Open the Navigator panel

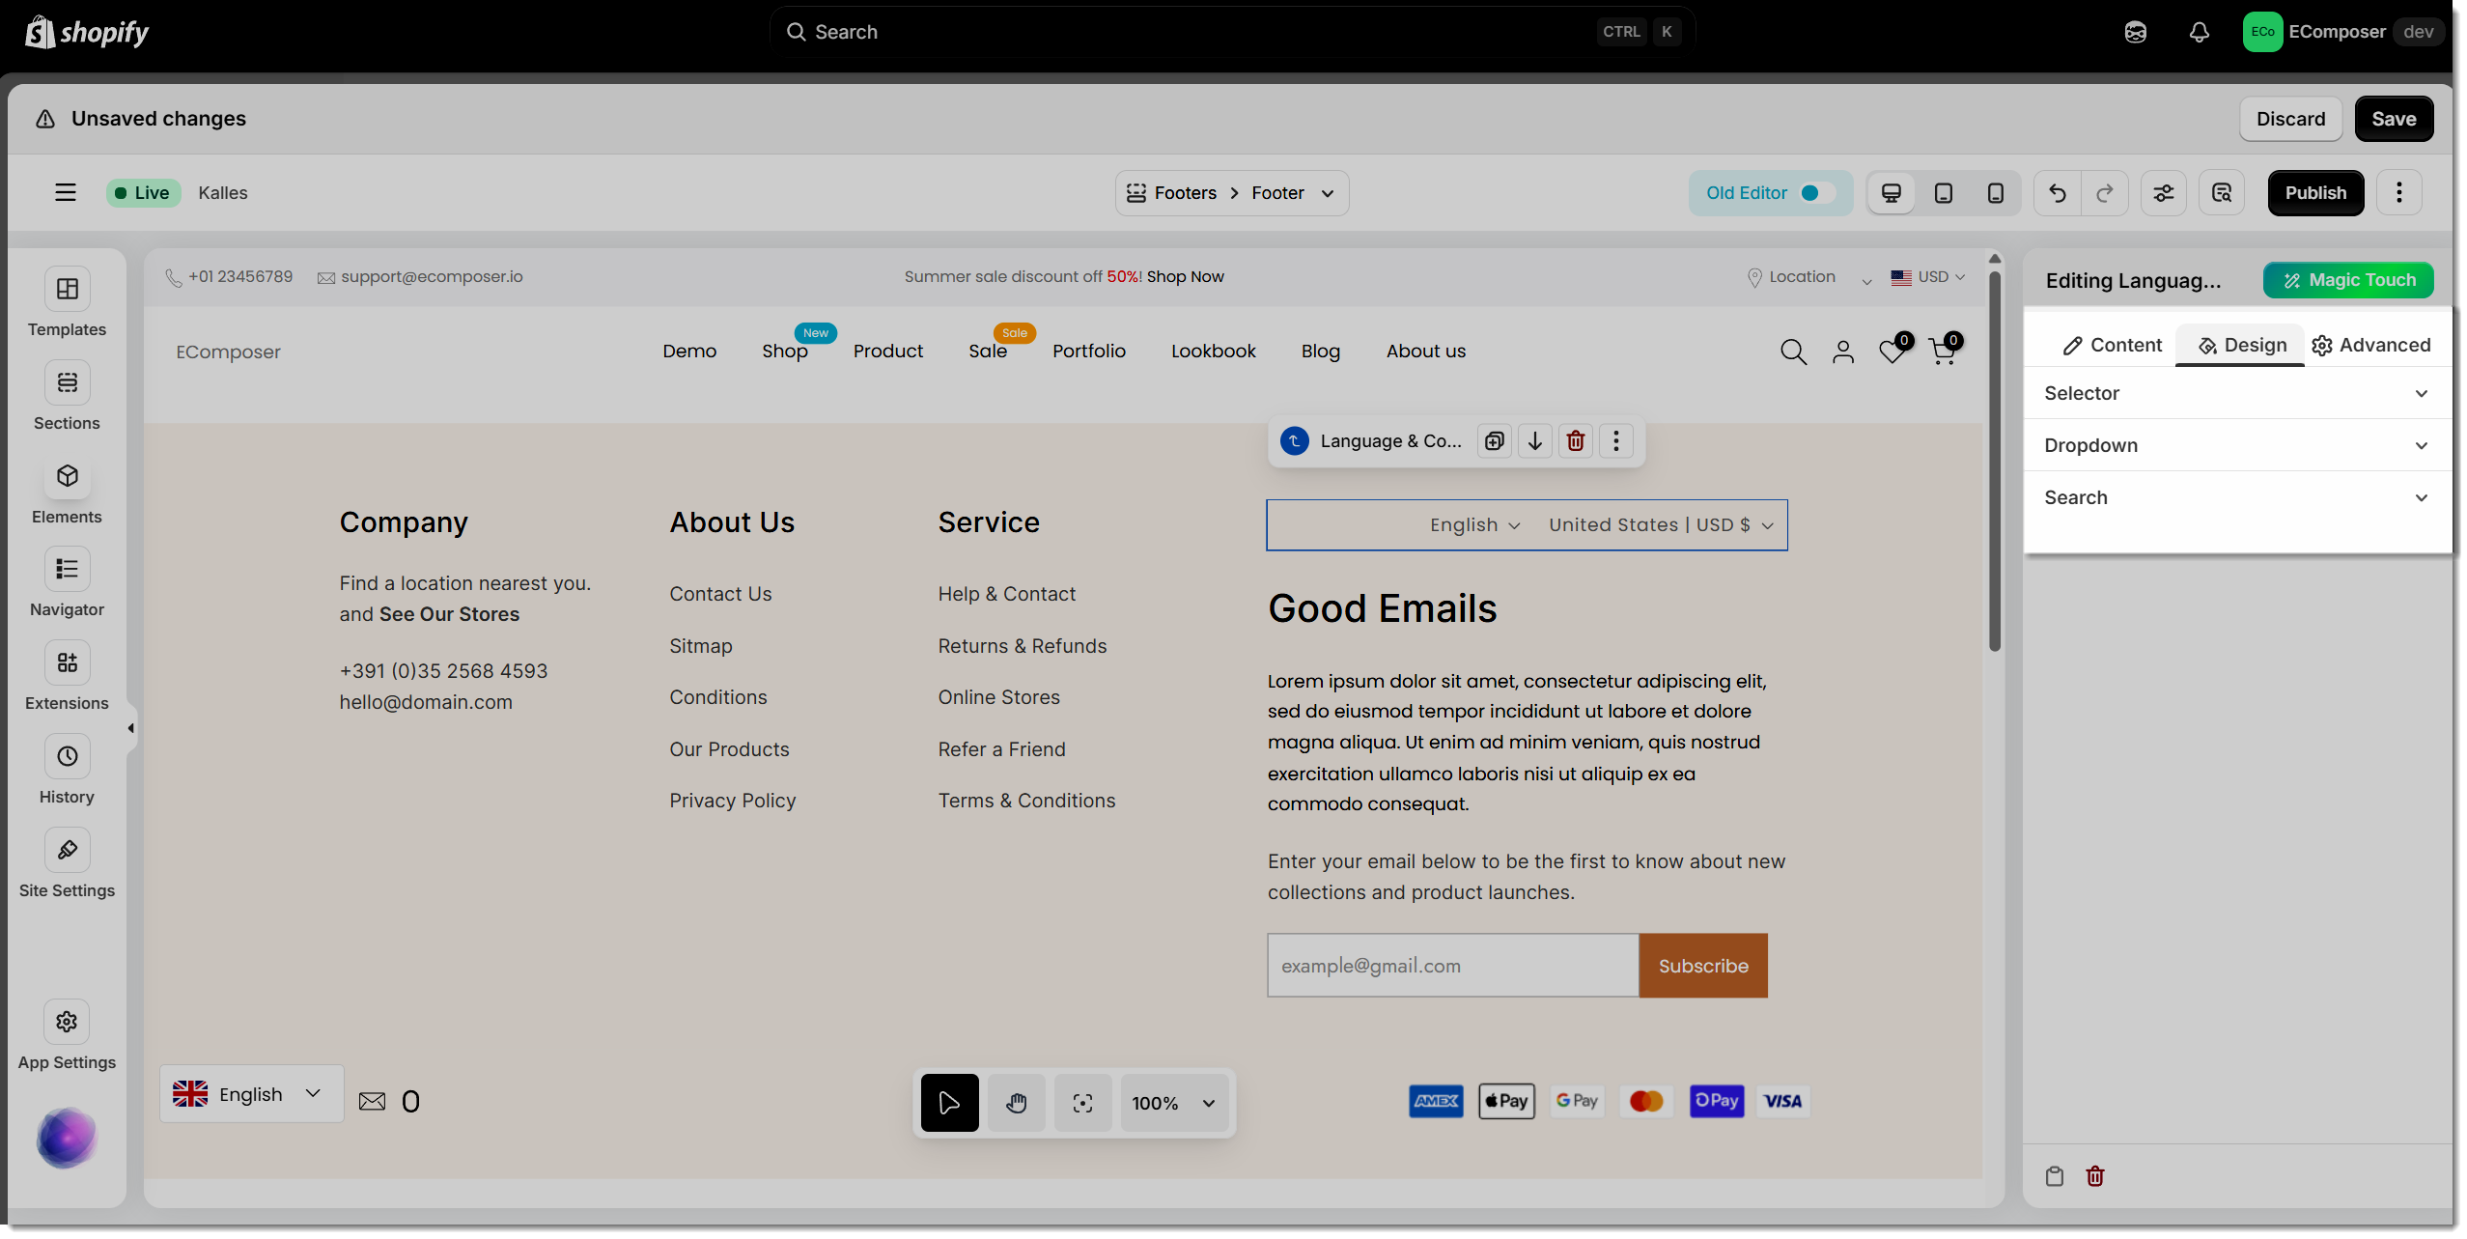[x=67, y=570]
